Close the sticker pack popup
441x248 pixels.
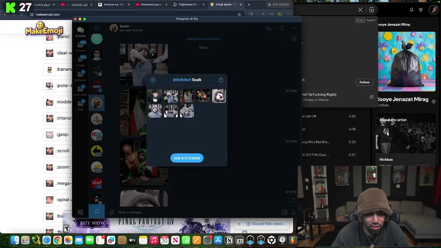(153, 80)
